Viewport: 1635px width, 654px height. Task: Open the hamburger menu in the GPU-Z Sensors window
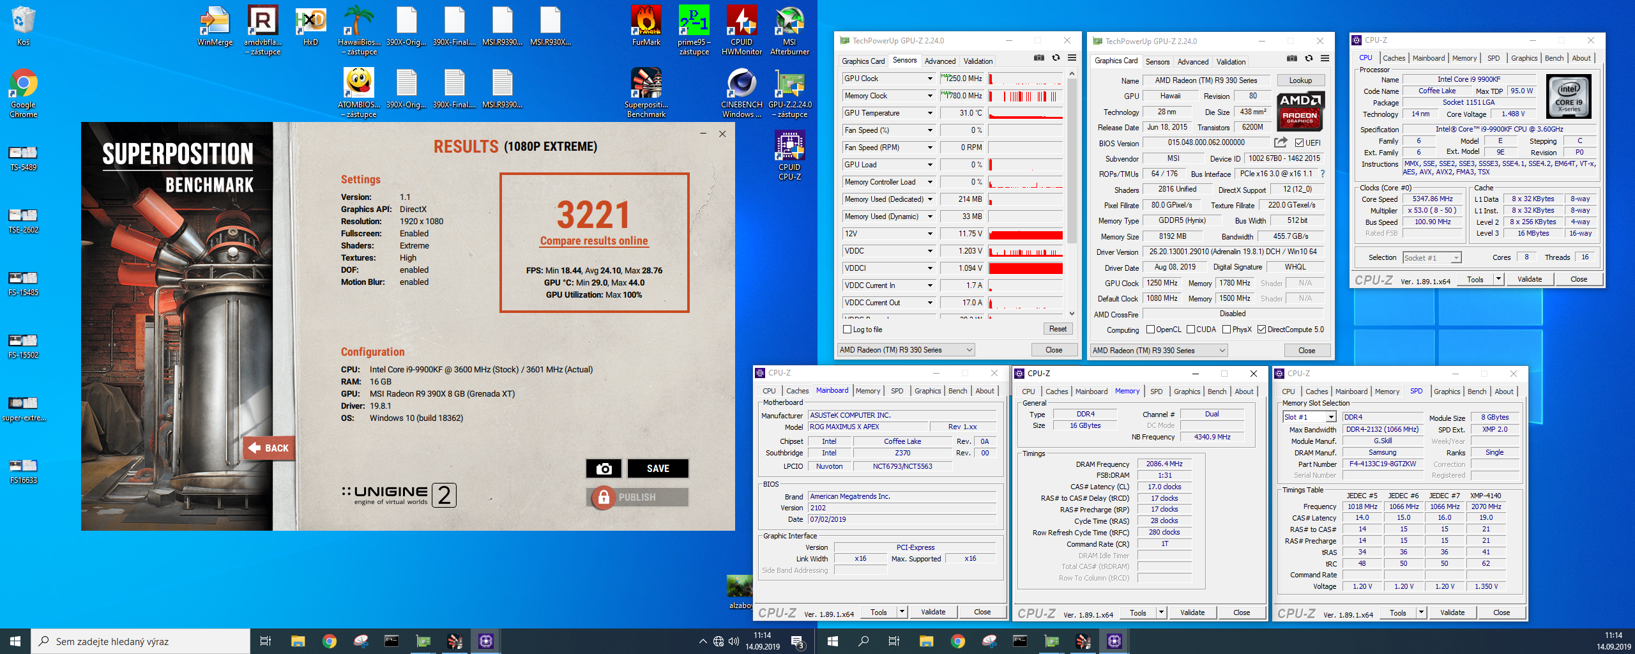(1072, 58)
